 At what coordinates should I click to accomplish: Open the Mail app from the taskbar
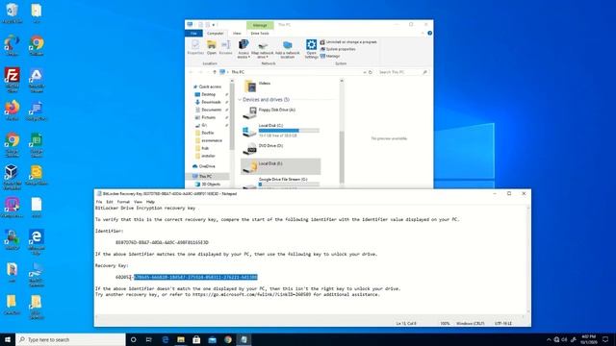[212, 339]
